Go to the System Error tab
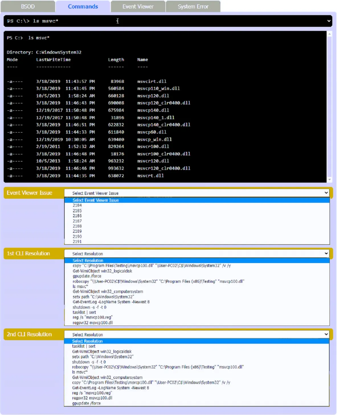The height and width of the screenshot is (415, 337). click(193, 7)
